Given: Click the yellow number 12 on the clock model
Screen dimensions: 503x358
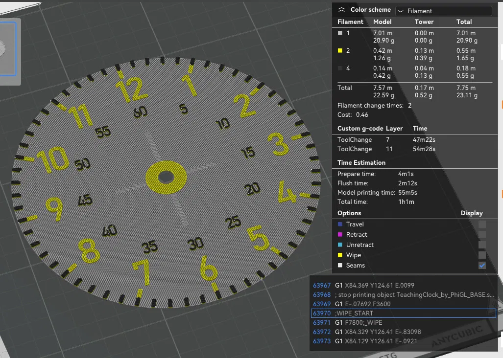Looking at the screenshot, I should [132, 89].
